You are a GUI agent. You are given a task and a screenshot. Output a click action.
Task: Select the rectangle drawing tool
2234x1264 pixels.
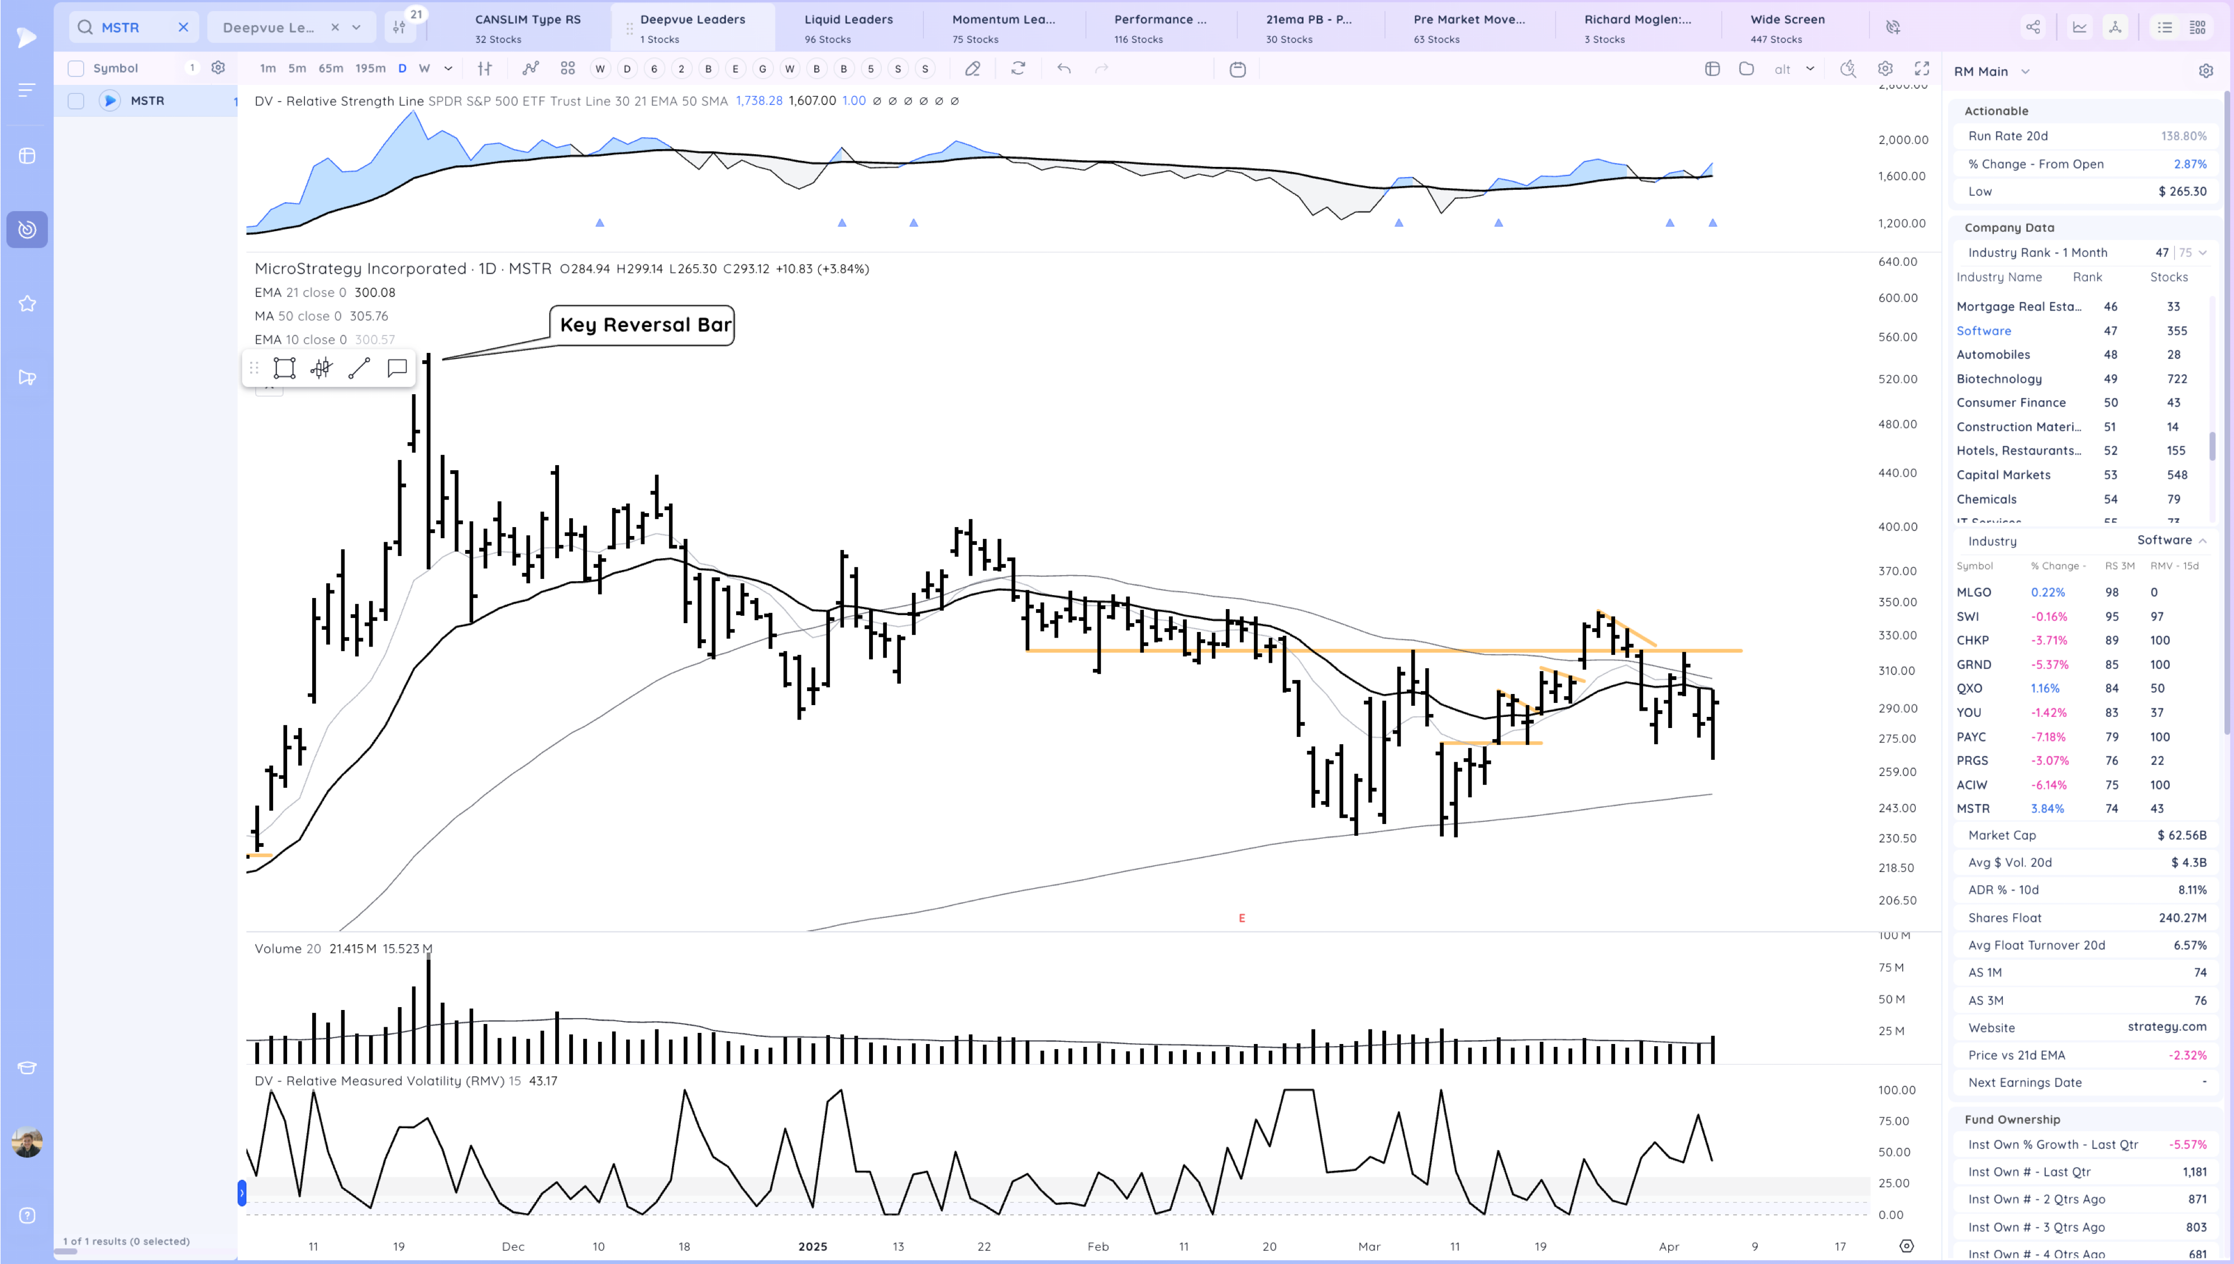[x=284, y=368]
